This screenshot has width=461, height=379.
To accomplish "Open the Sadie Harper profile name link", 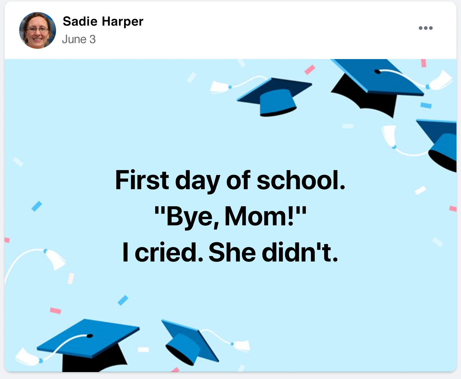I will (x=103, y=21).
